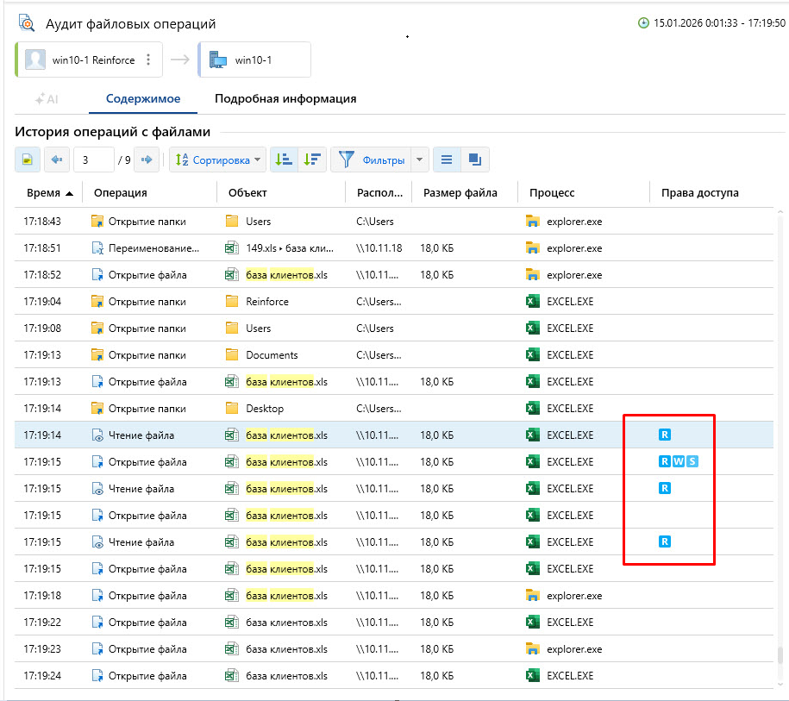This screenshot has height=701, width=789.
Task: Click the AI button
Action: (x=47, y=99)
